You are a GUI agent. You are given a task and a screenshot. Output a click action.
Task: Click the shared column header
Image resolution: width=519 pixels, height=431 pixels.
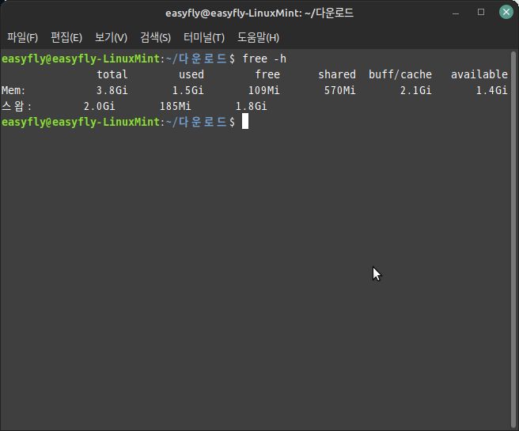click(337, 74)
